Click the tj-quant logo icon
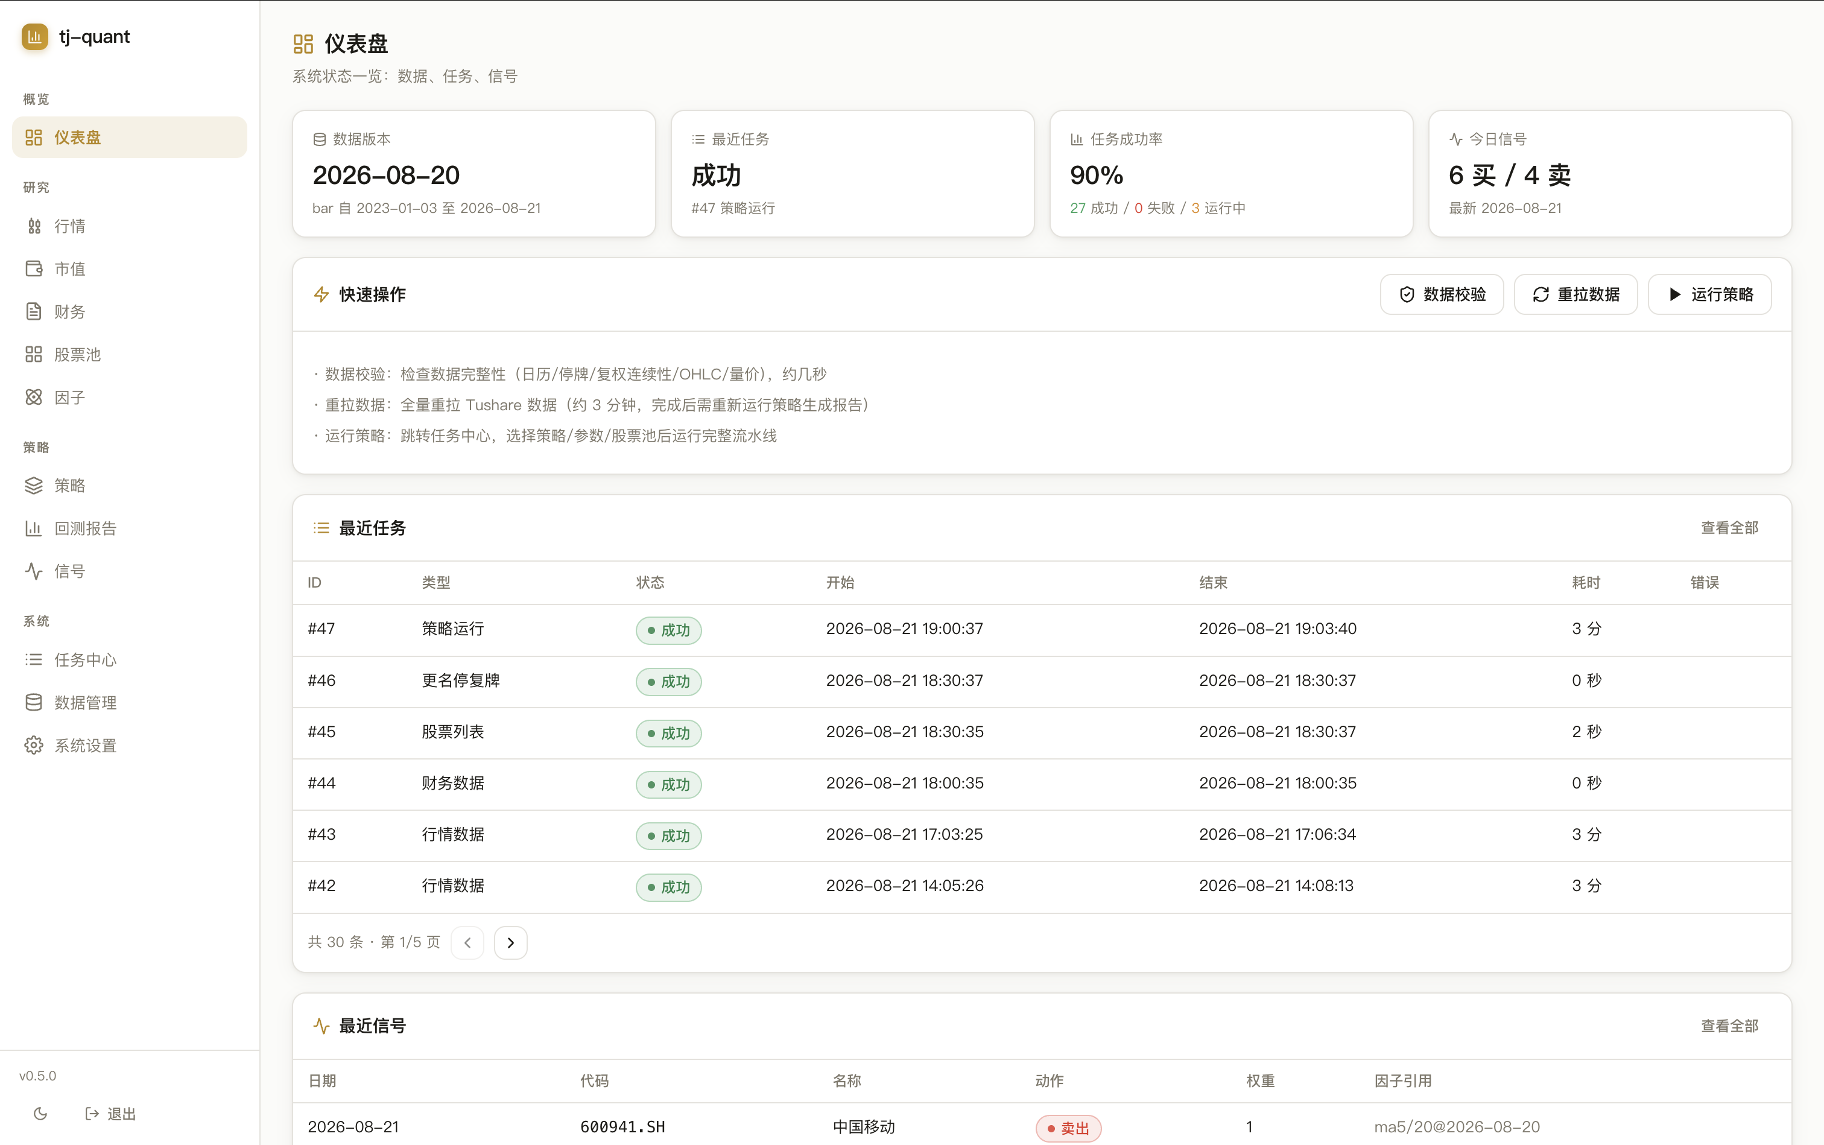Image resolution: width=1824 pixels, height=1145 pixels. (35, 36)
